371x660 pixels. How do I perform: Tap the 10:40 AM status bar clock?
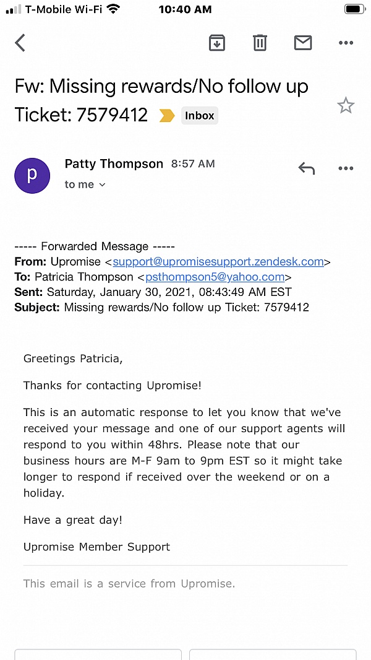pos(185,9)
